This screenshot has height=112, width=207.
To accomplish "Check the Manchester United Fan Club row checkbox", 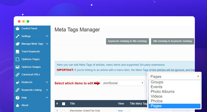I will [64, 111].
